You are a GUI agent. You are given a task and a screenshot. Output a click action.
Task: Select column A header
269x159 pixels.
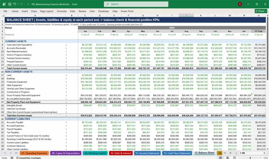point(35,15)
